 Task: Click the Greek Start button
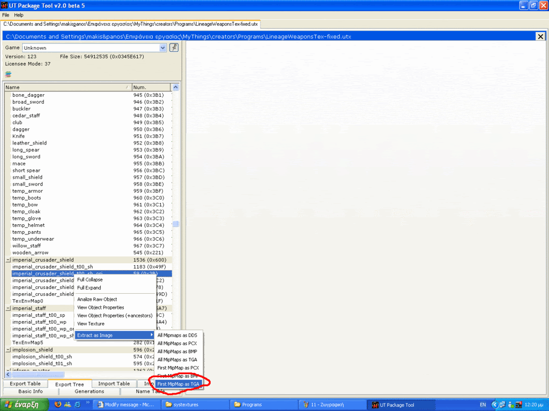(21, 405)
